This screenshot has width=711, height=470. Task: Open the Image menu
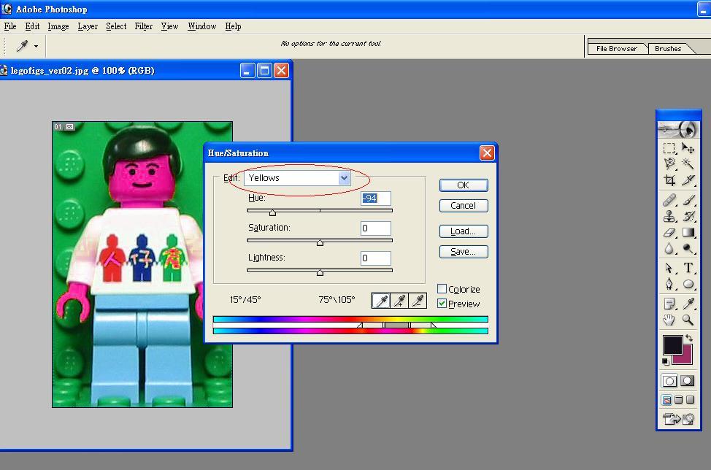click(x=58, y=26)
